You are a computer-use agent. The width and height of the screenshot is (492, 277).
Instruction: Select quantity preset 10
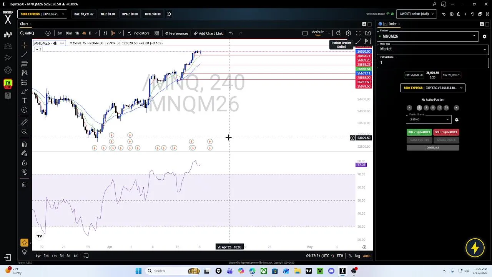pos(439,108)
